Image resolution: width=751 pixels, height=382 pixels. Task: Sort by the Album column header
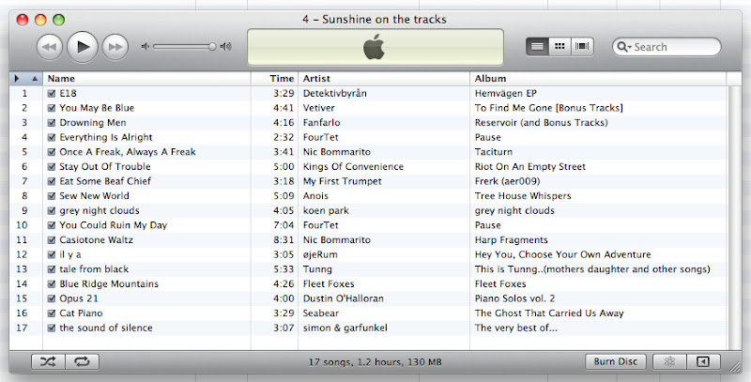[x=598, y=79]
